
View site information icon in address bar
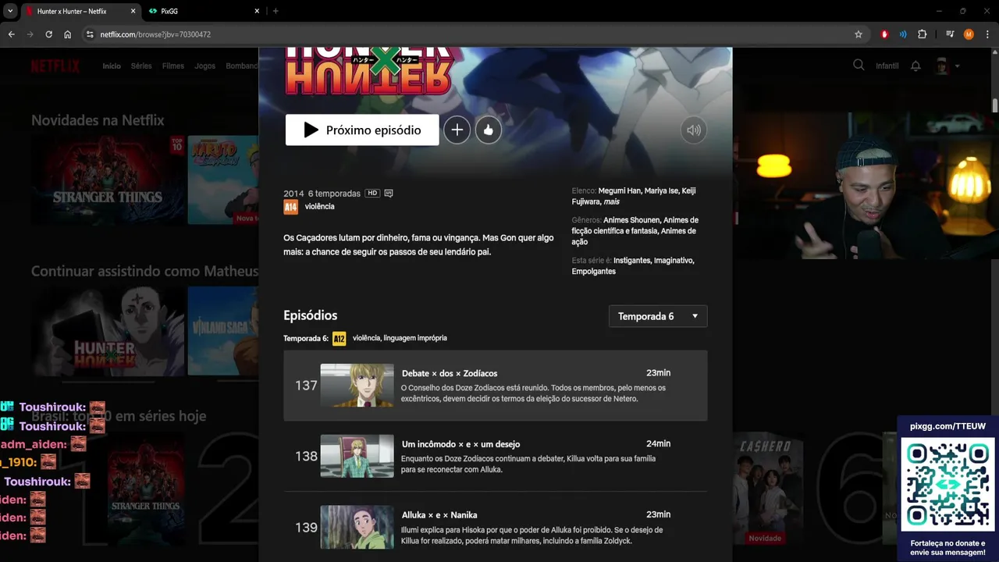point(90,34)
